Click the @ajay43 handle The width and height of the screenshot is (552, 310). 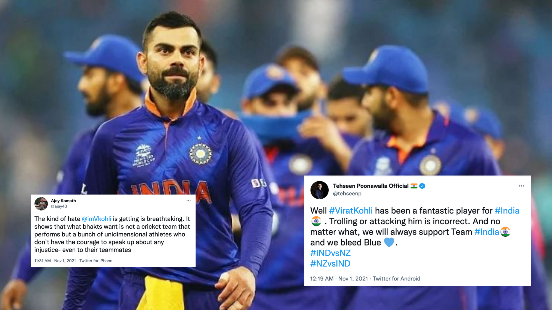pos(59,206)
